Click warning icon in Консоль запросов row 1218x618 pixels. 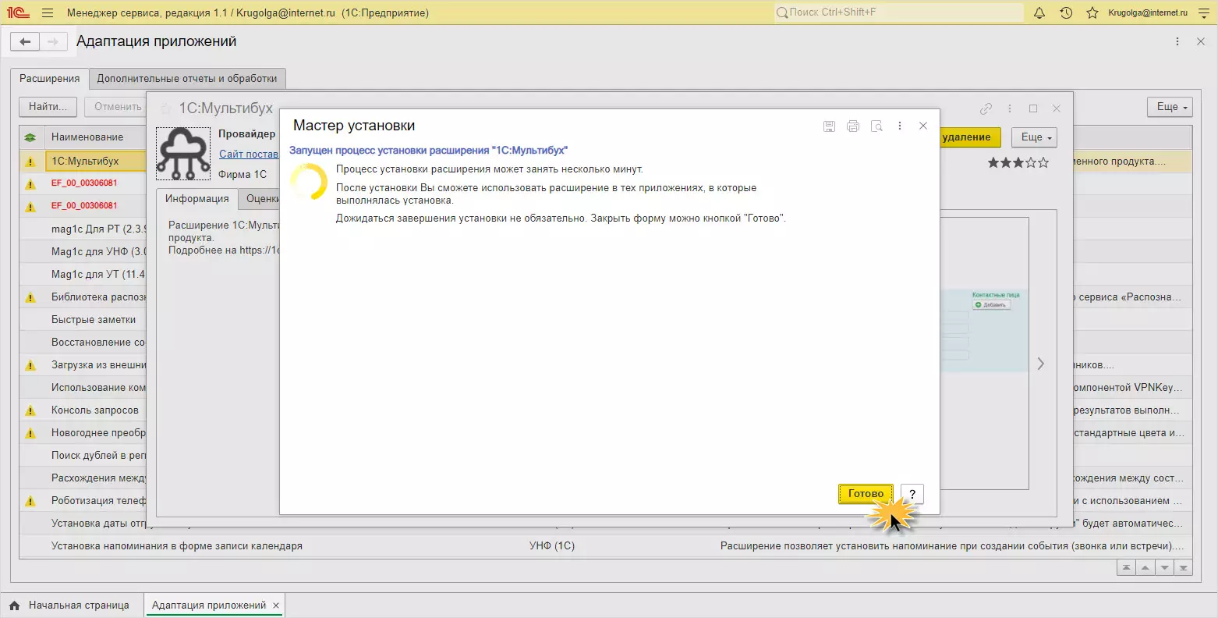click(30, 410)
